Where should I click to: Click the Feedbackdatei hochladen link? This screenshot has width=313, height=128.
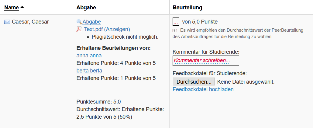coord(203,89)
